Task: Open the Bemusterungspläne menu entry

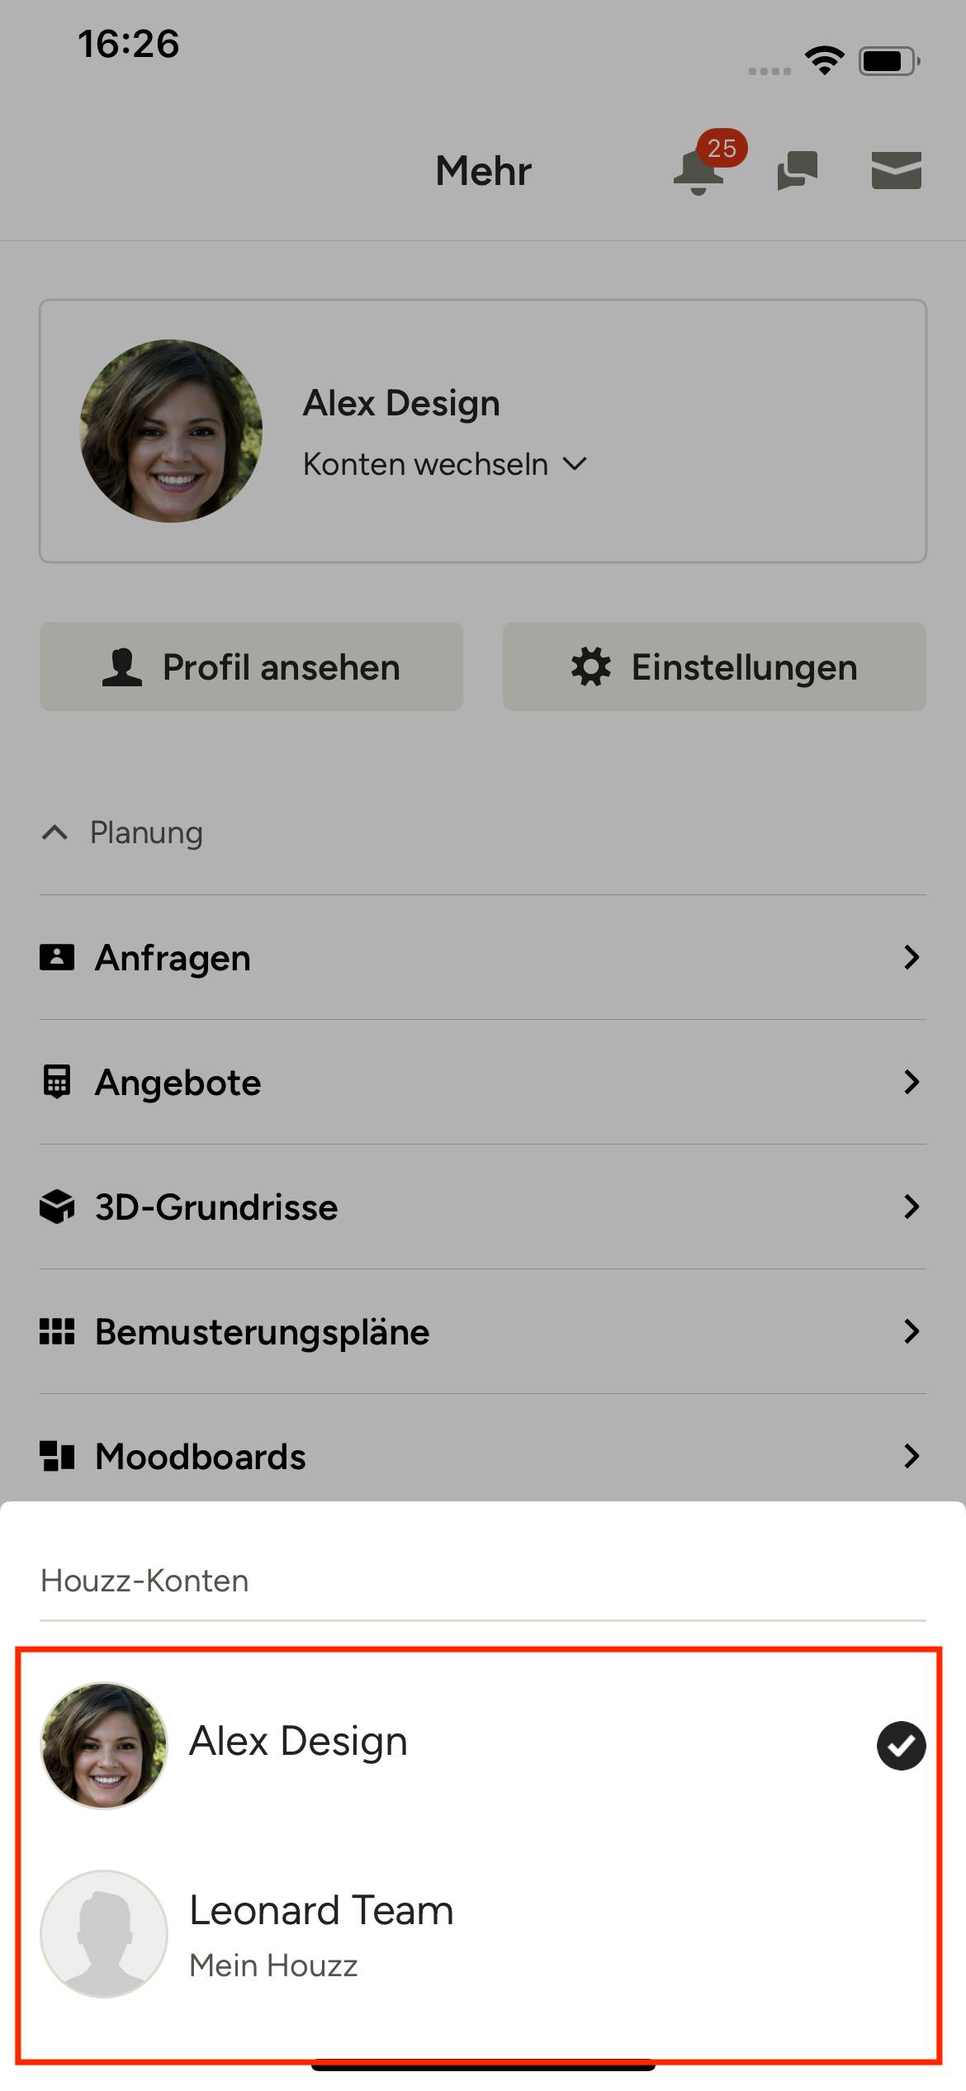Action: (x=483, y=1331)
